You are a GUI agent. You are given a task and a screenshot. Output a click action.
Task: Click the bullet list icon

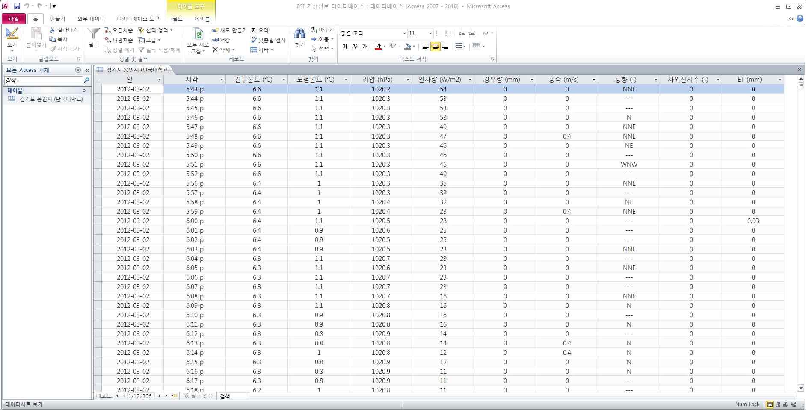(439, 33)
